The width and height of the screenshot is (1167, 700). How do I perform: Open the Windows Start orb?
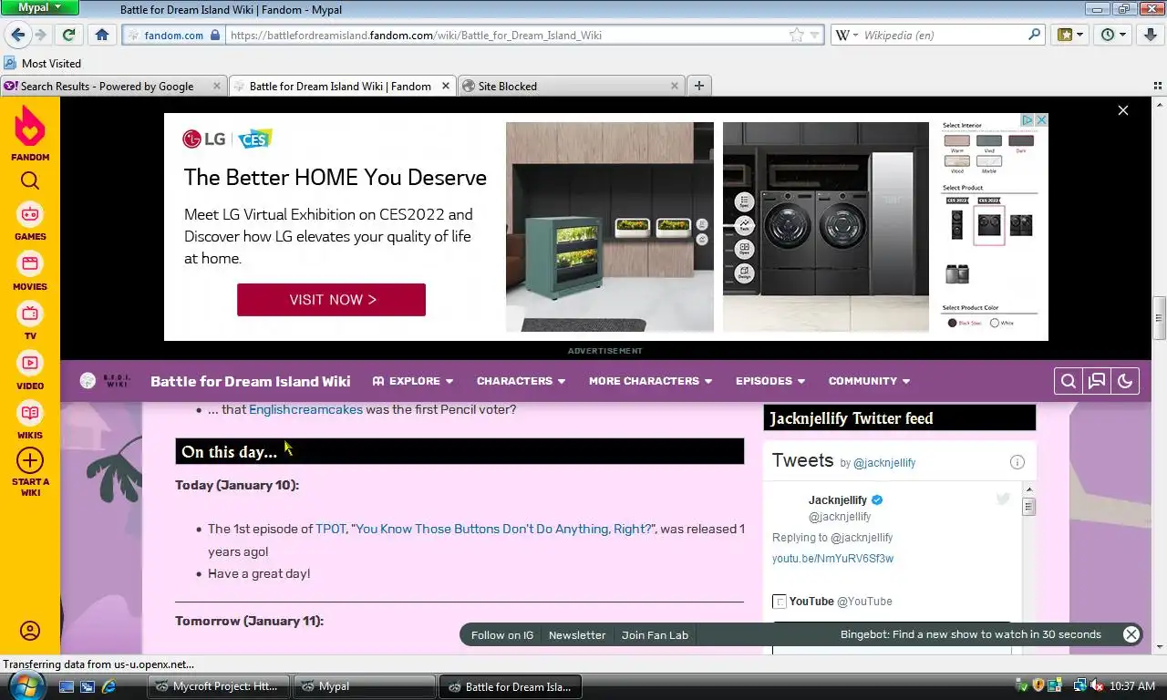[x=26, y=685]
